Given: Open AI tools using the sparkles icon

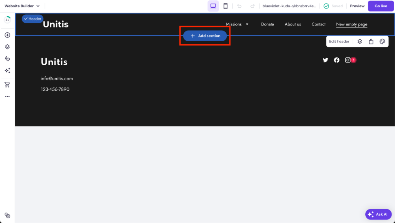Looking at the screenshot, I should point(7,71).
